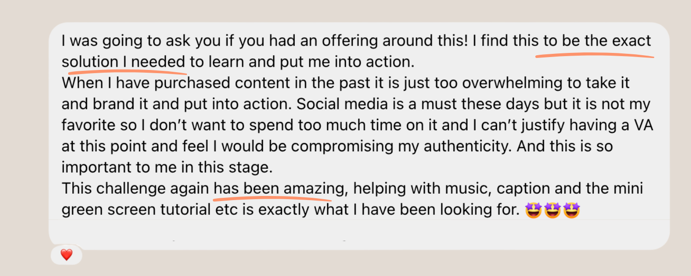Click the word "favorite" starting the fifth line
The width and height of the screenshot is (691, 276).
click(x=87, y=125)
